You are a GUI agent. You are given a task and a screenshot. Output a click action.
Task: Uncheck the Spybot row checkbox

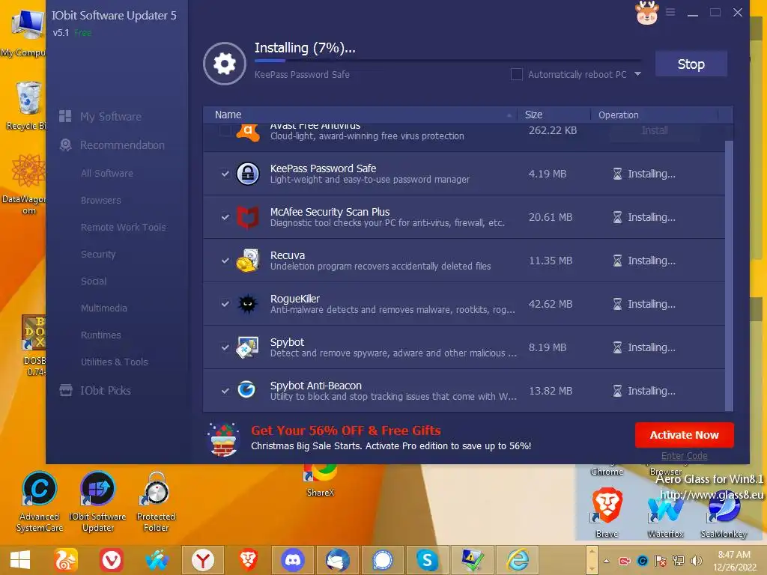pyautogui.click(x=225, y=347)
